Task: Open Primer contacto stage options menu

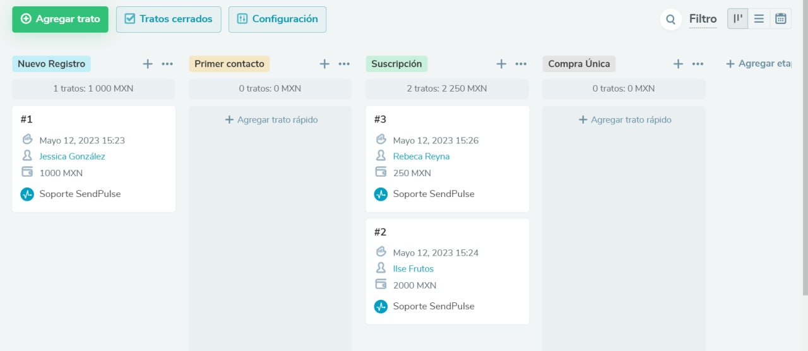Action: (344, 64)
